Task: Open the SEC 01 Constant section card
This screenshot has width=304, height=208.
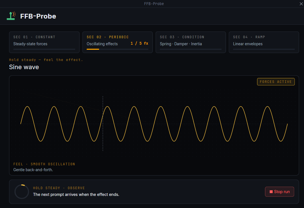Action: tap(44, 42)
